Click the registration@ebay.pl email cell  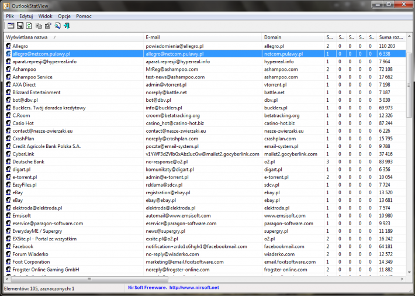click(x=168, y=192)
